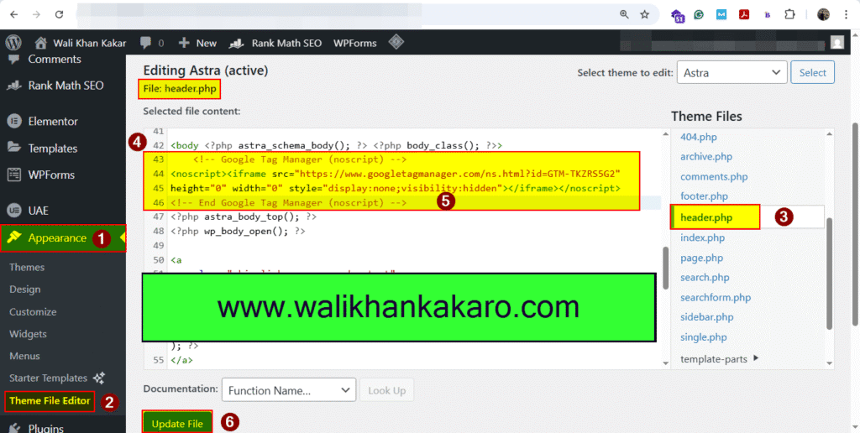Open Function Name documentation dropdown
The image size is (860, 433).
289,391
